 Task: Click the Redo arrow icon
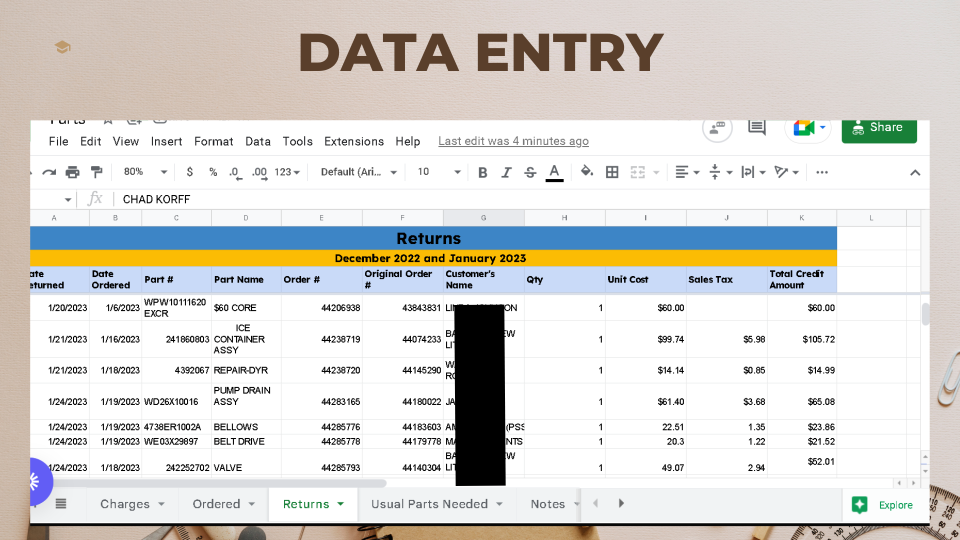[x=49, y=172]
